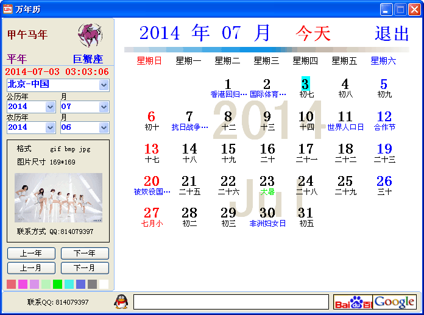Select date 23 大暑
The height and width of the screenshot is (315, 424).
point(267,185)
